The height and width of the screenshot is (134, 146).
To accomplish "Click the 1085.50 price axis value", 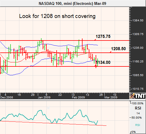I will click(138, 75).
